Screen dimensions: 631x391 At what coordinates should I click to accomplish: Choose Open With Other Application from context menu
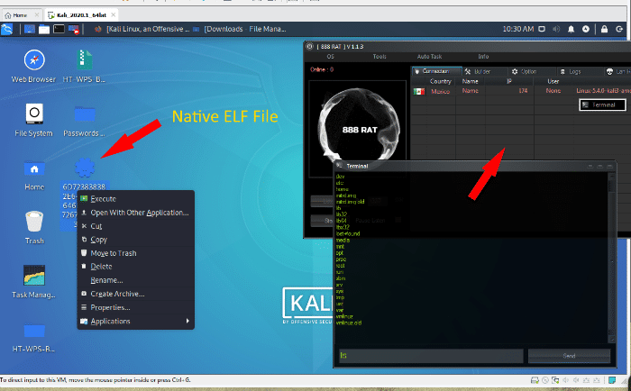[135, 213]
